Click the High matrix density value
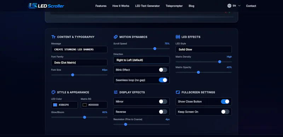 tap(229, 57)
